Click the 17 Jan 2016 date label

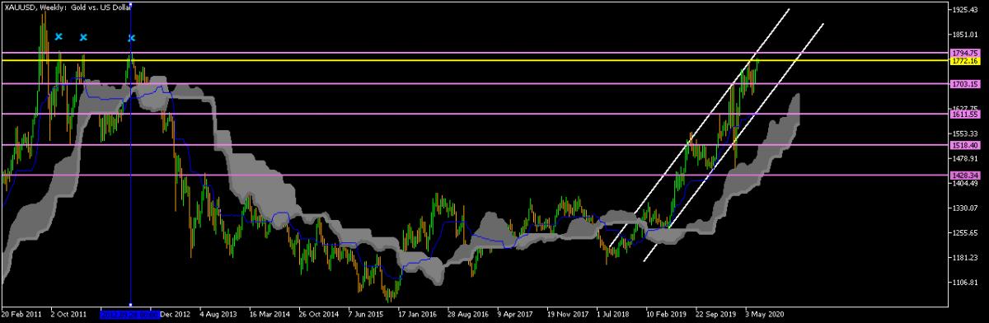pyautogui.click(x=417, y=314)
